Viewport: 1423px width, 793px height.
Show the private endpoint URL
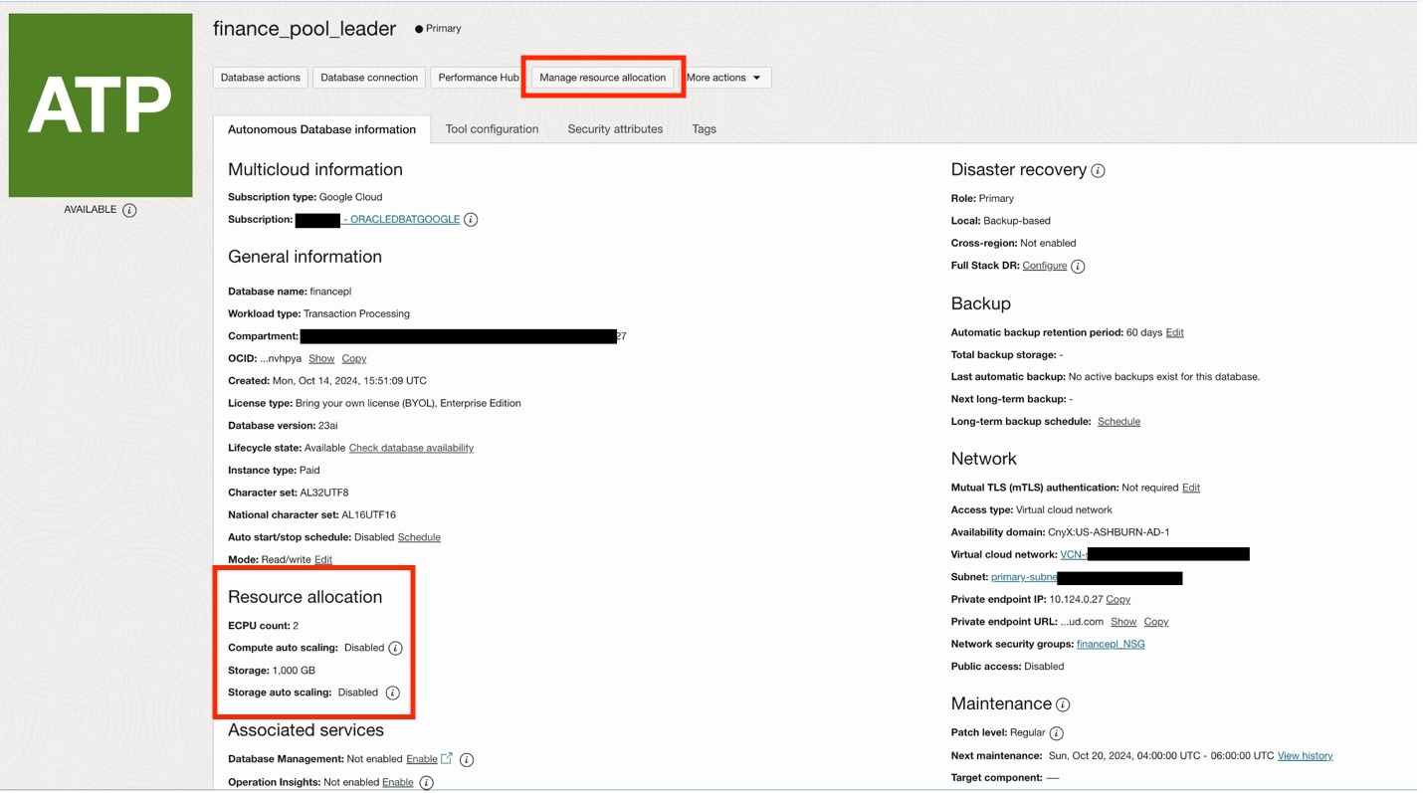click(x=1123, y=622)
